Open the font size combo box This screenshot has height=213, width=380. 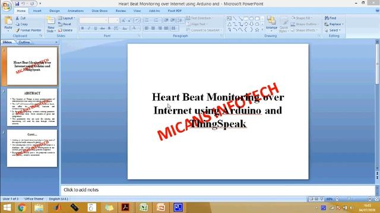[113, 20]
